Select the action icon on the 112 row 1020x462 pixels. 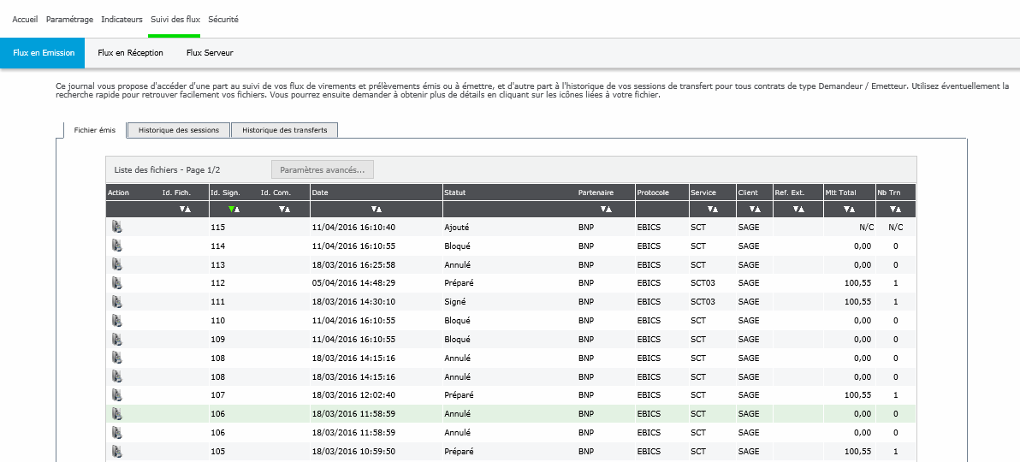117,283
